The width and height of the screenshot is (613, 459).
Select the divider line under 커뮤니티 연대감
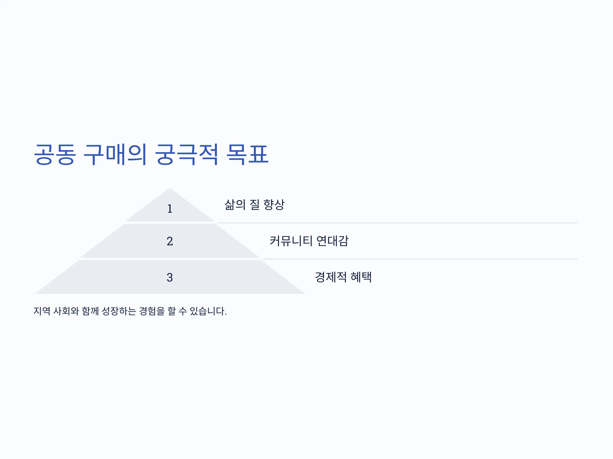420,259
